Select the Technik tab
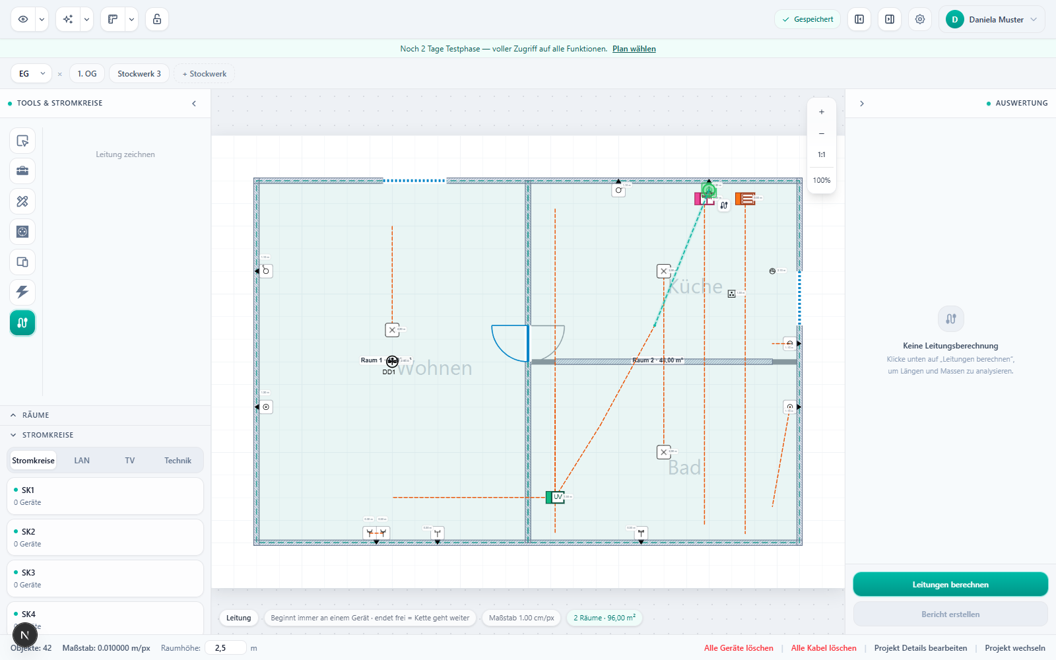1056x660 pixels. click(x=178, y=461)
